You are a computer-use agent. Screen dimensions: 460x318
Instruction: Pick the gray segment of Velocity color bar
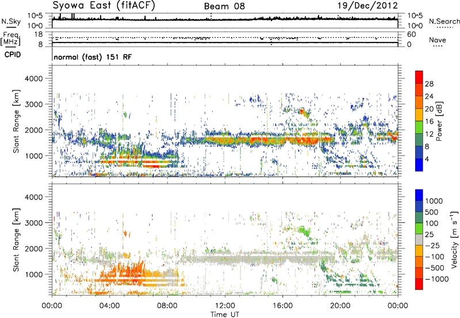tap(419, 240)
